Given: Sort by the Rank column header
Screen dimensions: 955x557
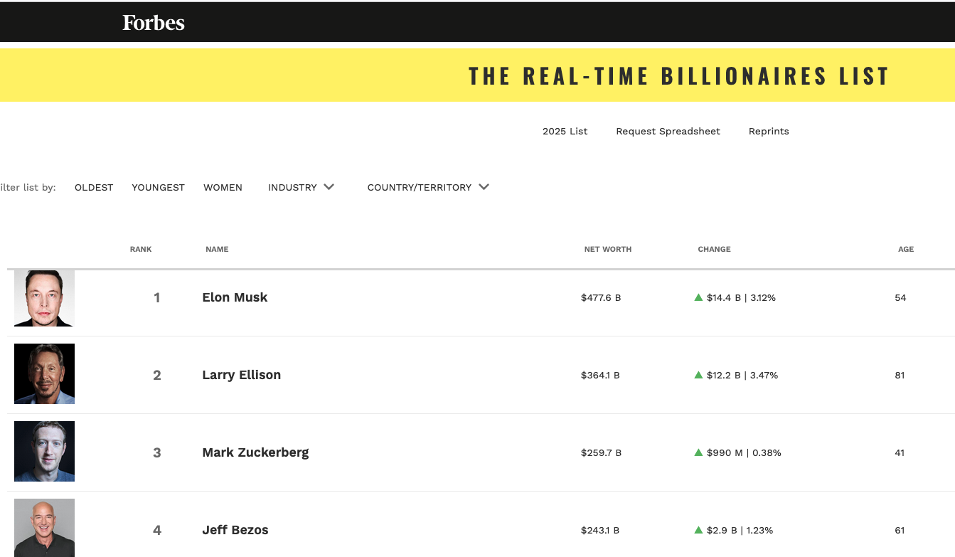Looking at the screenshot, I should pyautogui.click(x=141, y=250).
